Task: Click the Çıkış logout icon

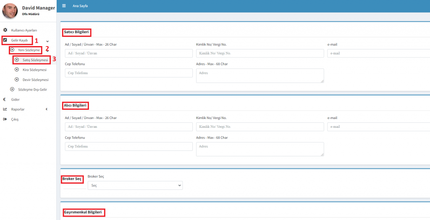Action: 5,119
